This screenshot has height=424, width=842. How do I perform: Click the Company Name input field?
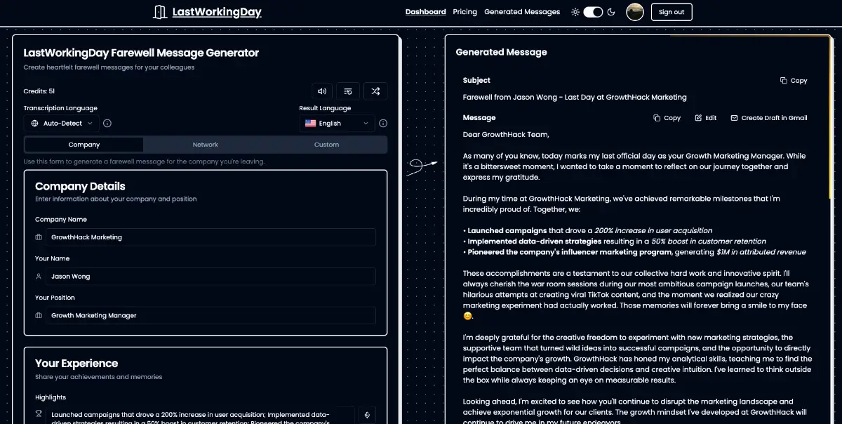click(210, 237)
